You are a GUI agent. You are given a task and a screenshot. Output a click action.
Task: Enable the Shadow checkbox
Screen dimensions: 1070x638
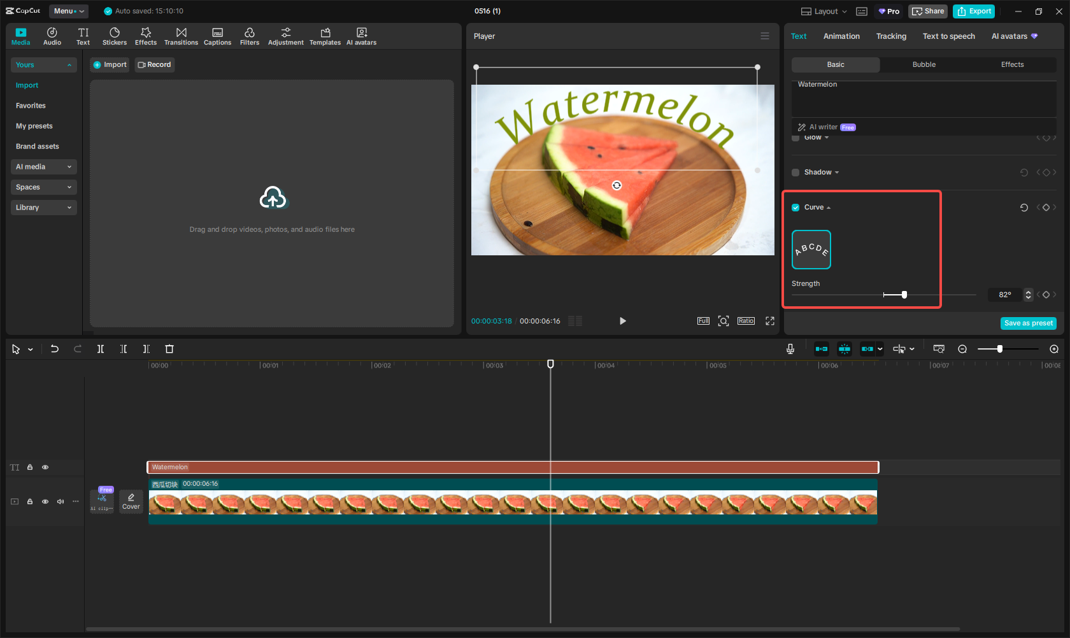click(x=795, y=173)
